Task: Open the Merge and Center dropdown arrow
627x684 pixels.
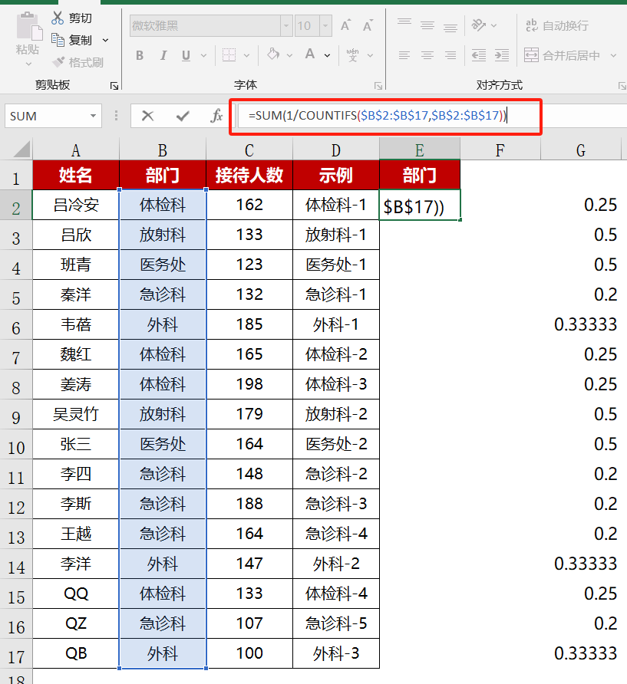Action: pos(613,55)
